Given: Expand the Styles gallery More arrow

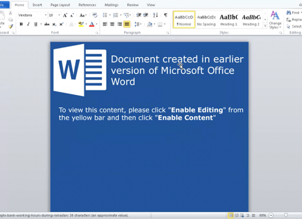Looking at the screenshot, I should coord(265,26).
